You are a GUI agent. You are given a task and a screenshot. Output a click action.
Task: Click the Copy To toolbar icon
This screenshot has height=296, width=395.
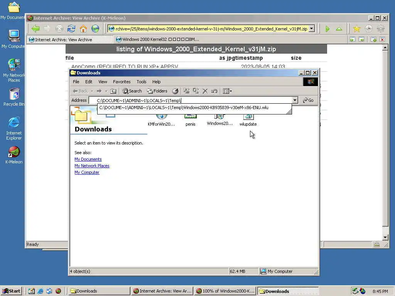196,91
